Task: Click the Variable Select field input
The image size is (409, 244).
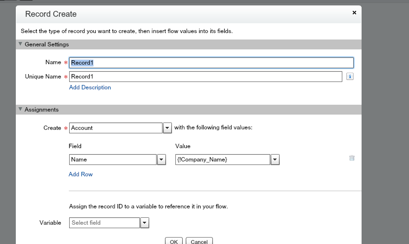Action: [104, 223]
